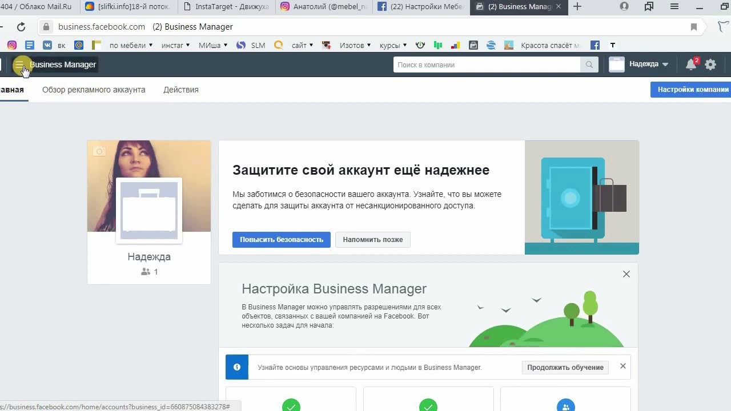
Task: Dismiss the training info banner
Action: (x=623, y=366)
